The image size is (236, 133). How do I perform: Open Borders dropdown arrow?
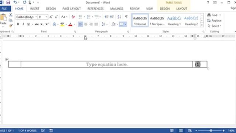click(125, 24)
